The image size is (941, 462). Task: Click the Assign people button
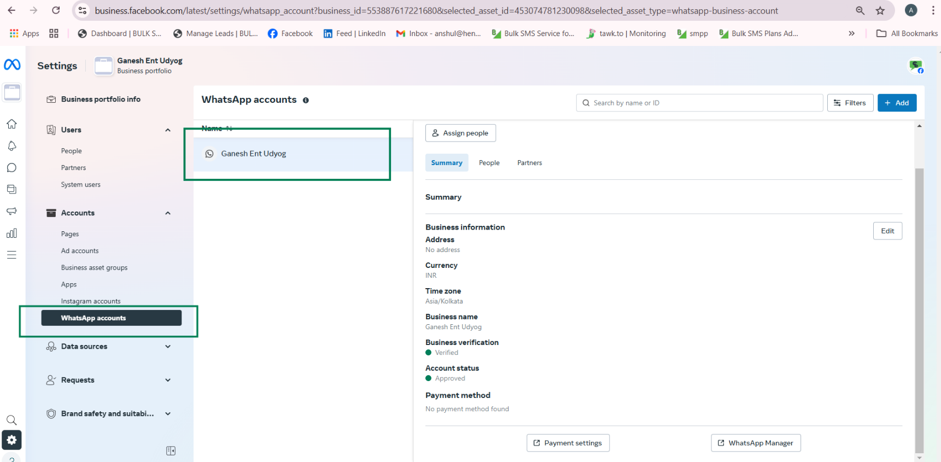pos(460,133)
